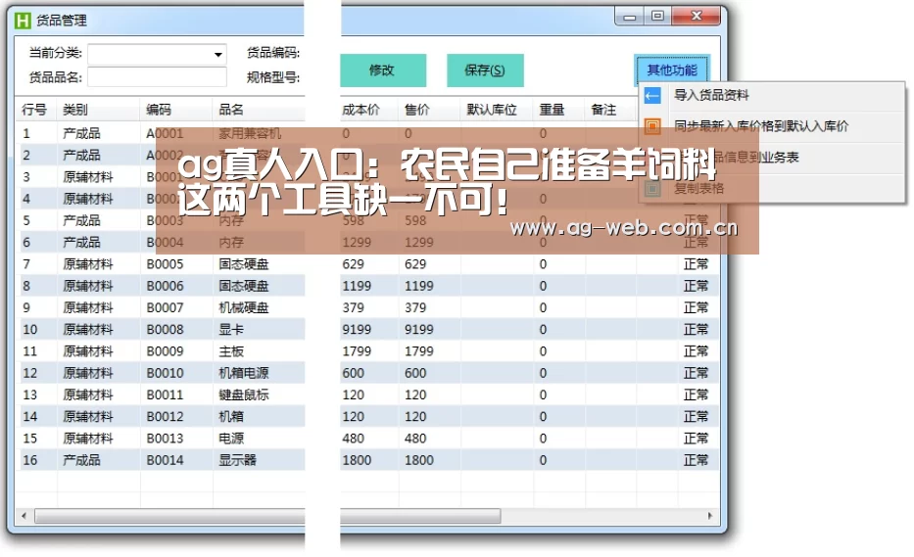
Task: Click 原辅材料 category in row 3
Action: 88,176
